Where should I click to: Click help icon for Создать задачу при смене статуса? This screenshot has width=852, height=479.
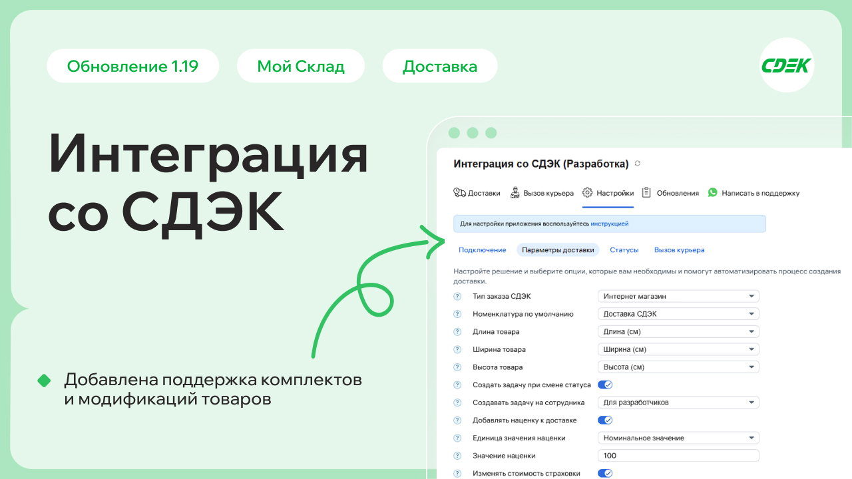pyautogui.click(x=457, y=385)
